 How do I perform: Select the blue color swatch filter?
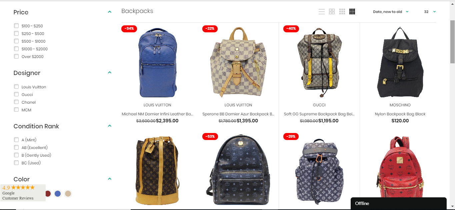click(58, 194)
